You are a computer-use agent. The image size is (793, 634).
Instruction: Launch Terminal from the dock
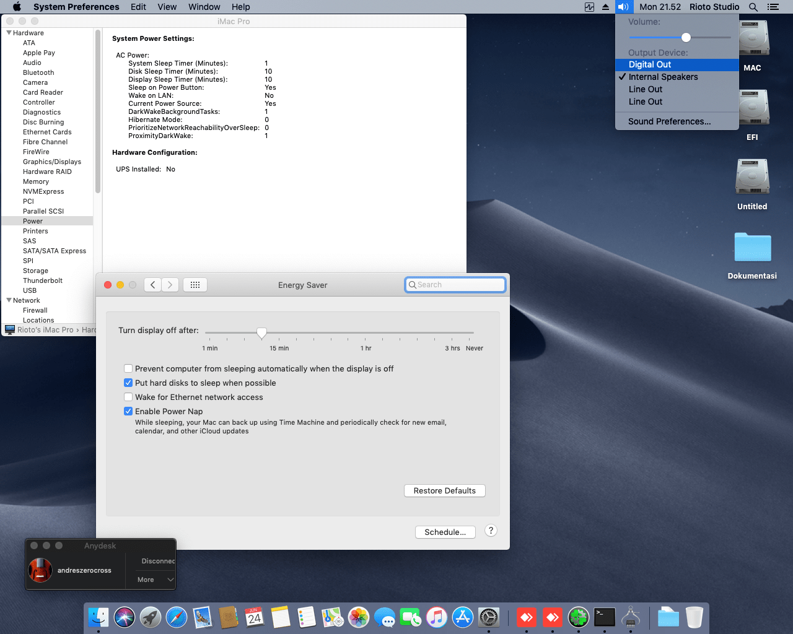click(x=605, y=617)
